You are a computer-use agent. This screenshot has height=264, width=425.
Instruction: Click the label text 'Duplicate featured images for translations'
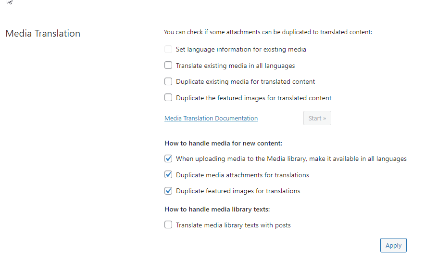point(238,191)
